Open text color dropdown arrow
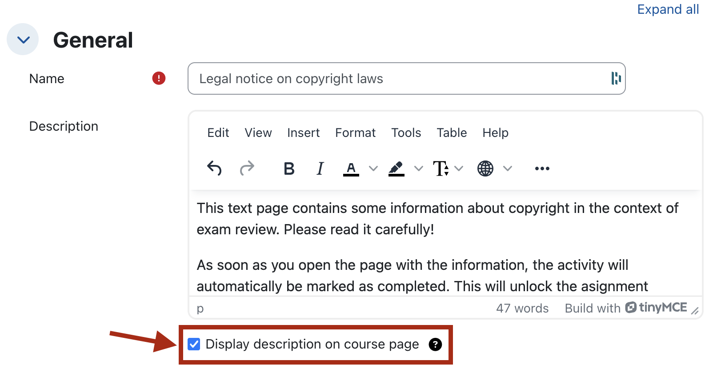The width and height of the screenshot is (713, 369). 373,168
